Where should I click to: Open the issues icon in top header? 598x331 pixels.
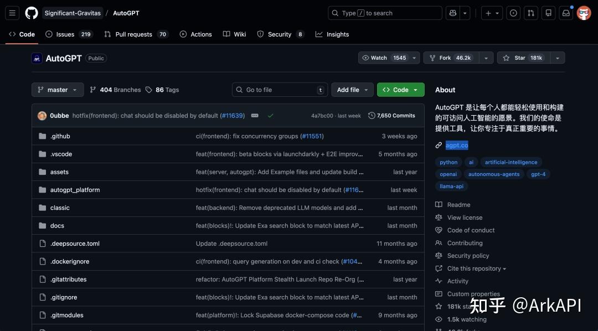tap(513, 13)
